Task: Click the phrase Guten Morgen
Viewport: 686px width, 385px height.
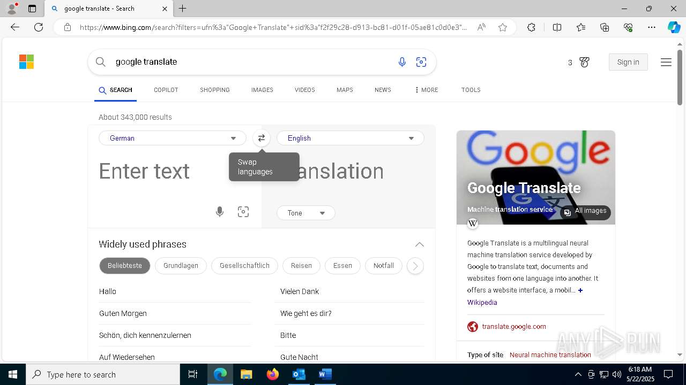Action: coord(123,313)
